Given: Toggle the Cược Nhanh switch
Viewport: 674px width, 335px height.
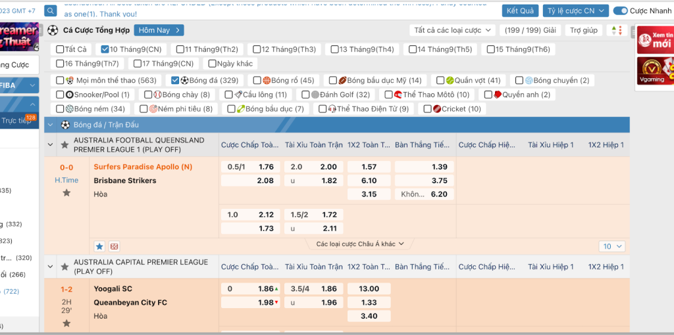Looking at the screenshot, I should pos(620,11).
